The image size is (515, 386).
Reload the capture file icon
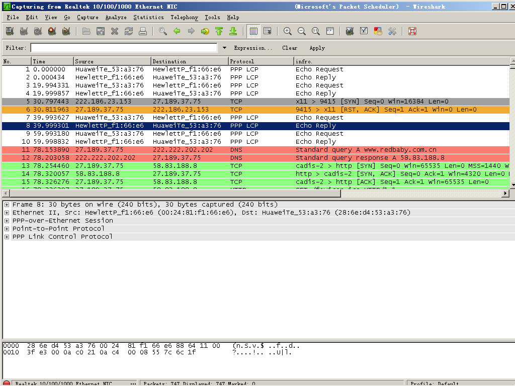pyautogui.click(x=129, y=31)
